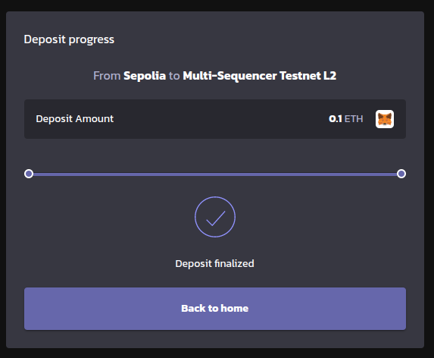The image size is (434, 358).
Task: Click the checkmark circle success icon
Action: pos(215,217)
